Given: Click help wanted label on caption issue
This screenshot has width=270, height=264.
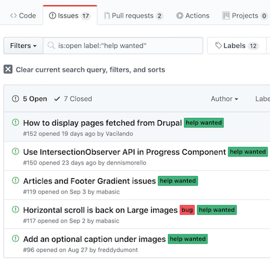Looking at the screenshot, I should [188, 239].
